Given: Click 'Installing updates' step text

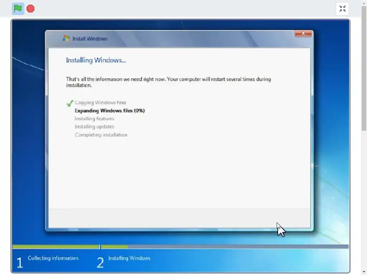Looking at the screenshot, I should 95,126.
